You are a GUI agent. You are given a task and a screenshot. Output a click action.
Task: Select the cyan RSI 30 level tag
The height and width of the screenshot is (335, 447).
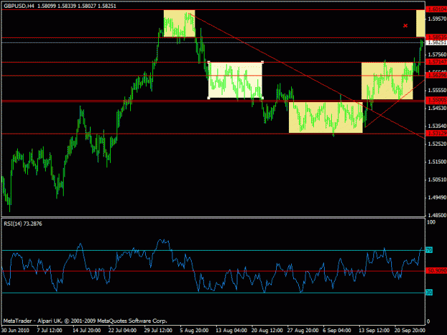(429, 292)
